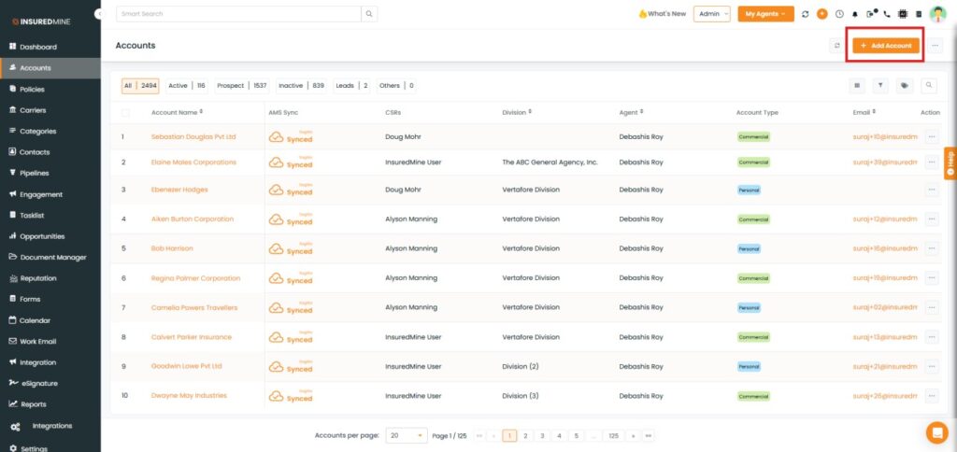Click the orange plus quick-add icon
Screen dimensions: 957x452
click(822, 14)
